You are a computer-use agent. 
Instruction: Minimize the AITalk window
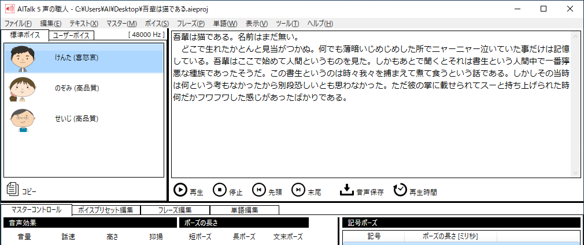[518, 9]
